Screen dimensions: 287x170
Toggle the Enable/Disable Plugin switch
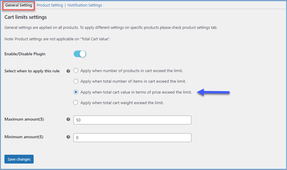(x=80, y=54)
